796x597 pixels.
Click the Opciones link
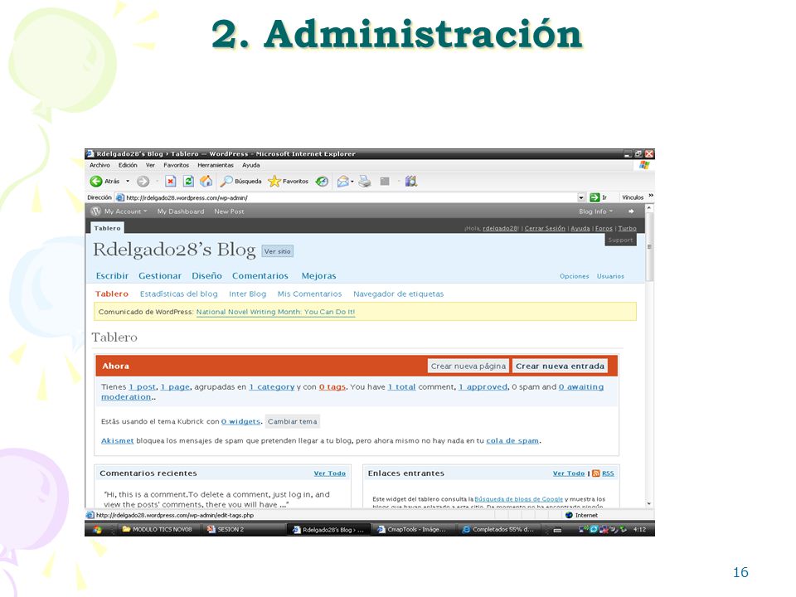(574, 276)
